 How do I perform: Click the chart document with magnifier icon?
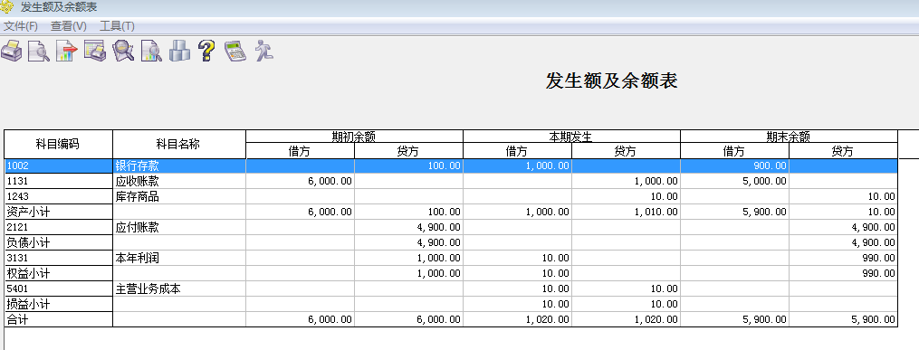click(151, 51)
